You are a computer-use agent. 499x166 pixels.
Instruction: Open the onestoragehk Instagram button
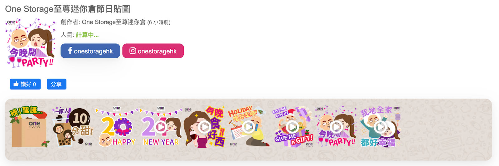coord(153,51)
